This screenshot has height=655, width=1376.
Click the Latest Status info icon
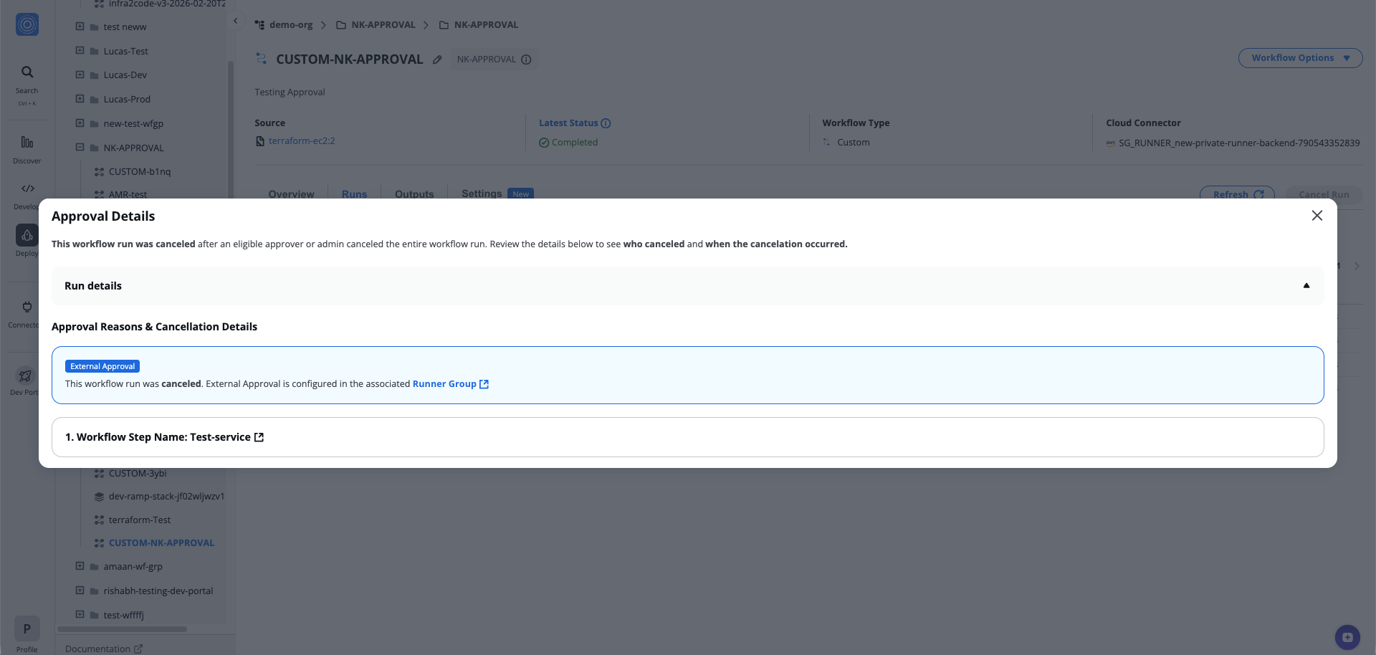pos(606,123)
